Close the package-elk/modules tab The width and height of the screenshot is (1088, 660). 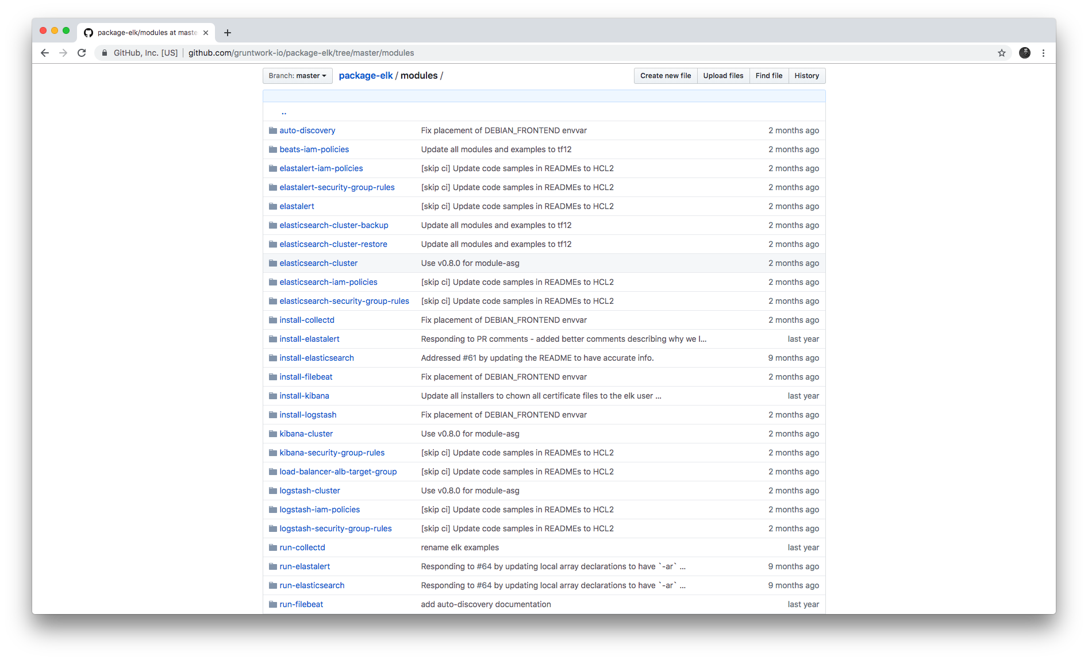point(206,33)
